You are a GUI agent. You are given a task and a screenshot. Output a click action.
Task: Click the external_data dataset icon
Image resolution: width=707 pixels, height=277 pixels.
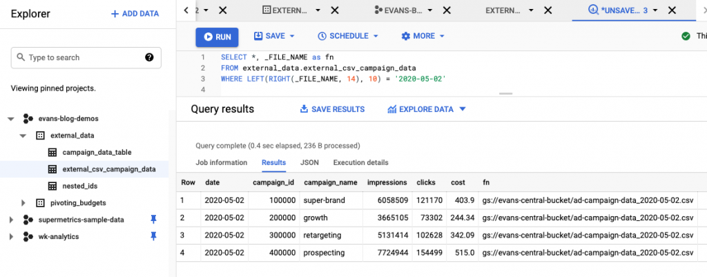[x=39, y=135]
